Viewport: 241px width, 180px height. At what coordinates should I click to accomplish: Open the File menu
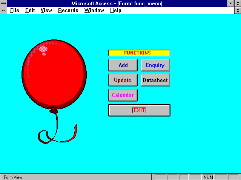tap(14, 11)
